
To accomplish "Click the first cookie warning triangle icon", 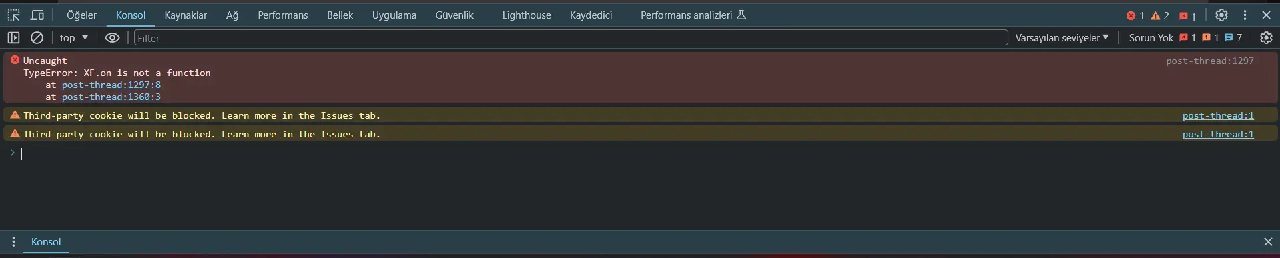I will 15,115.
